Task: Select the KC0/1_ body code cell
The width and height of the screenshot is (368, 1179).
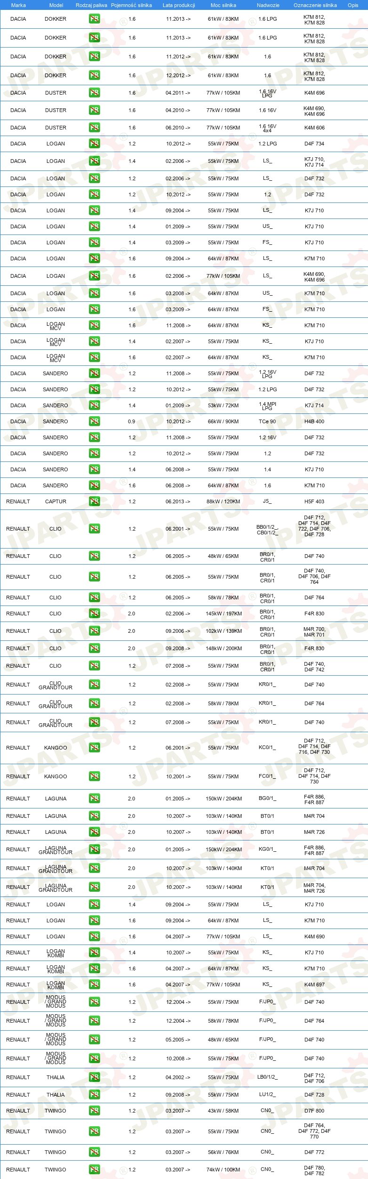Action: 267,748
